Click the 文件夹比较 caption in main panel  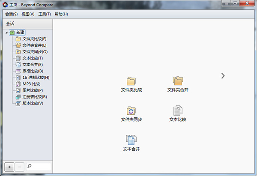click(131, 90)
